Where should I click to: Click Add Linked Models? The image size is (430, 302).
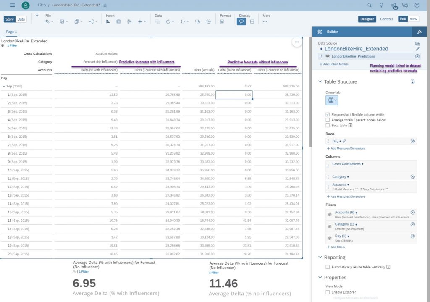[x=334, y=64]
